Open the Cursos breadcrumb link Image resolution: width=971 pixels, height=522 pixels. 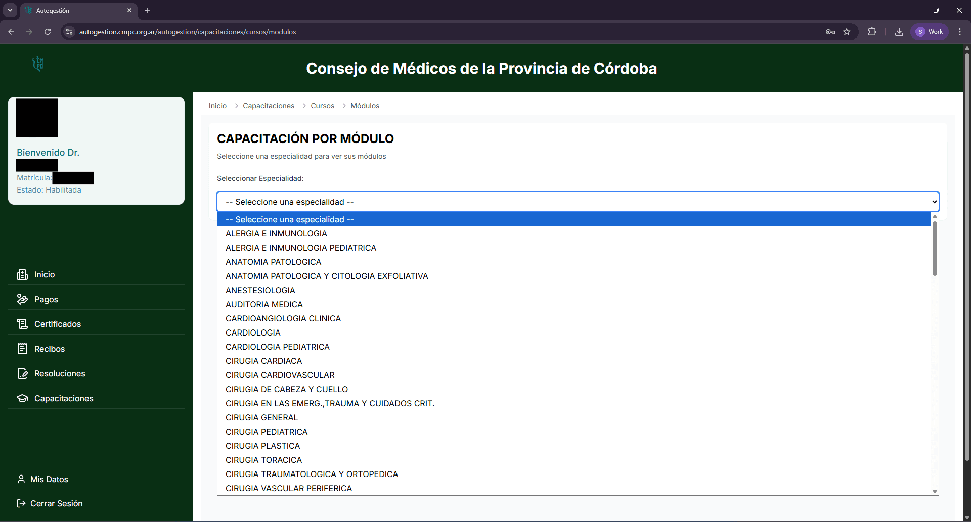322,106
